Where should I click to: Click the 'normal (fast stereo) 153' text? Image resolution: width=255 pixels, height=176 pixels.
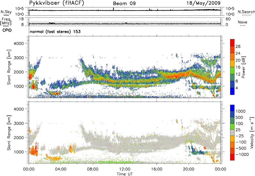pos(55,31)
